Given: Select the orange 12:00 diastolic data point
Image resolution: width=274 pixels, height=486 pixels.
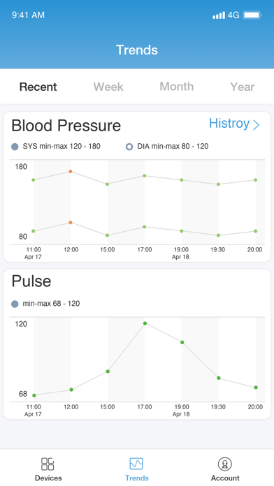Looking at the screenshot, I should (x=71, y=223).
